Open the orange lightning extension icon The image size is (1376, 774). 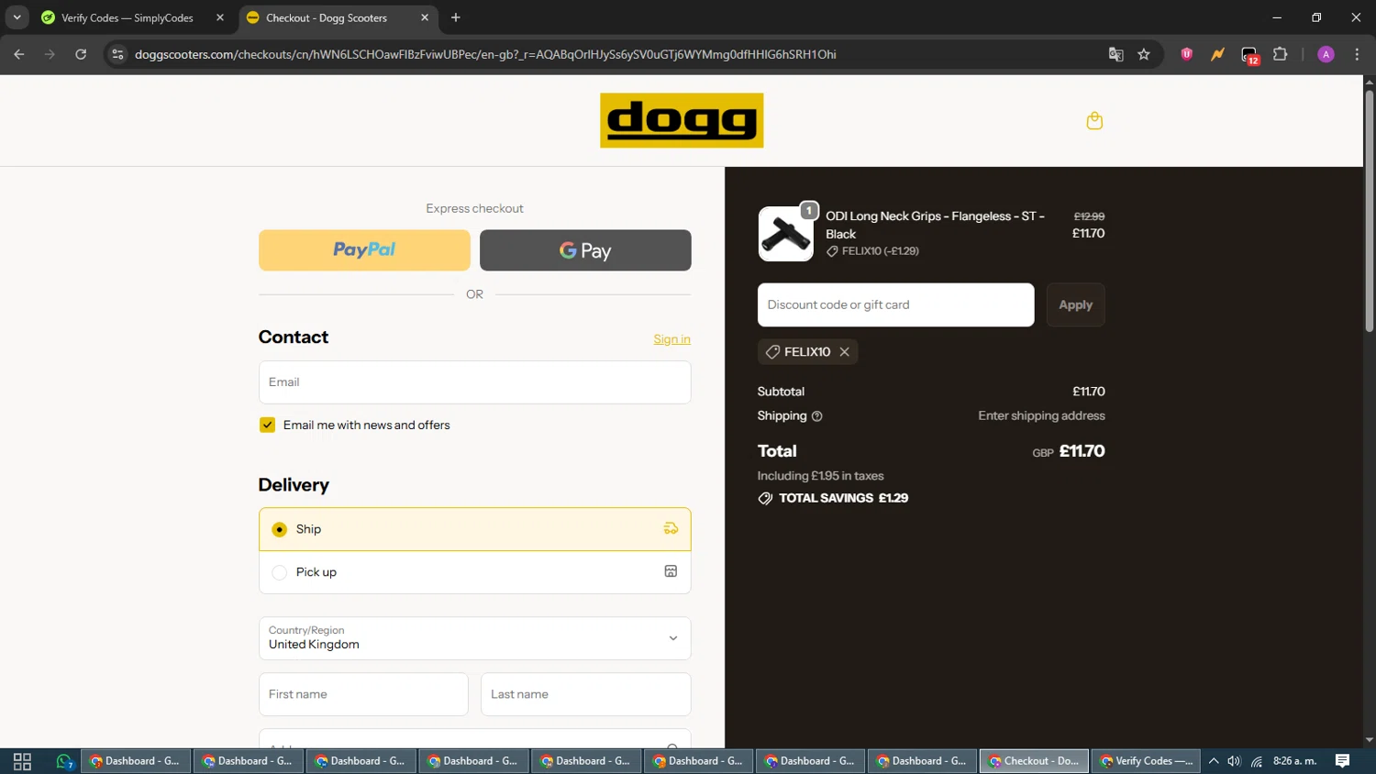click(x=1217, y=54)
